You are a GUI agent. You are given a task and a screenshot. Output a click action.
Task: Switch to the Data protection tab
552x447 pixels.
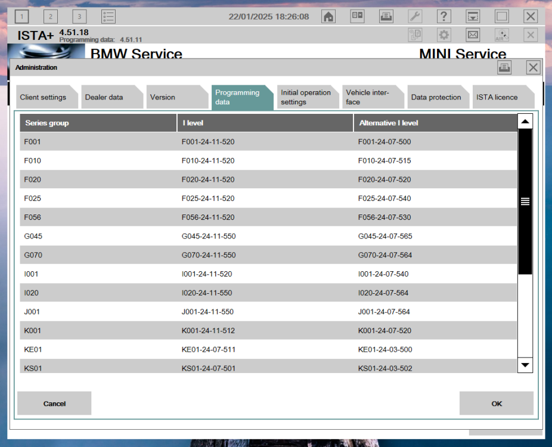click(x=438, y=97)
